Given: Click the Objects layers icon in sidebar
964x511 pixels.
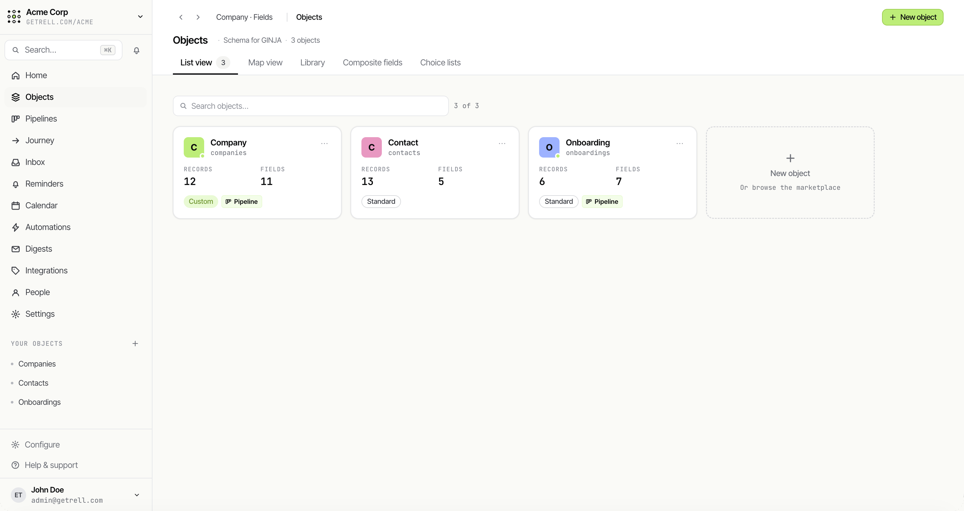Looking at the screenshot, I should [15, 97].
